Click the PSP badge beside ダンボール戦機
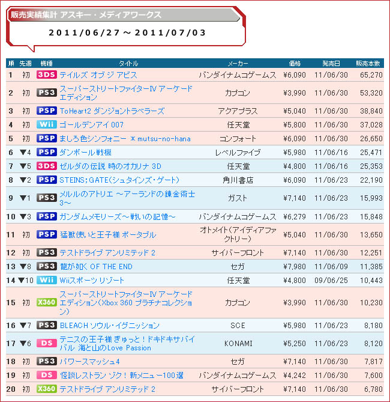The height and width of the screenshot is (402, 390). [x=46, y=152]
